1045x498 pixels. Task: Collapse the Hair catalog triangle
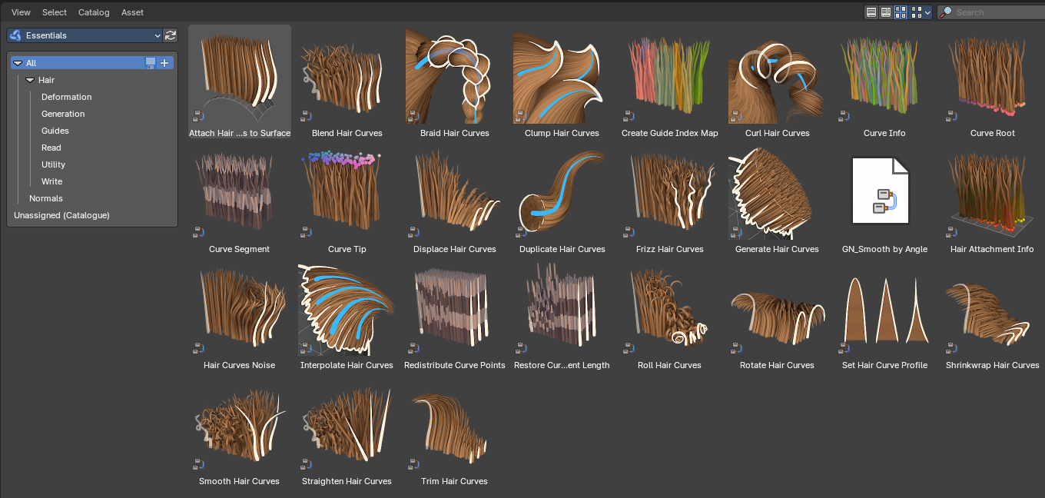[30, 80]
